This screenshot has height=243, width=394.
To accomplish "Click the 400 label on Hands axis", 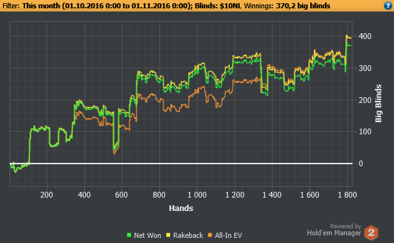I will (84, 195).
